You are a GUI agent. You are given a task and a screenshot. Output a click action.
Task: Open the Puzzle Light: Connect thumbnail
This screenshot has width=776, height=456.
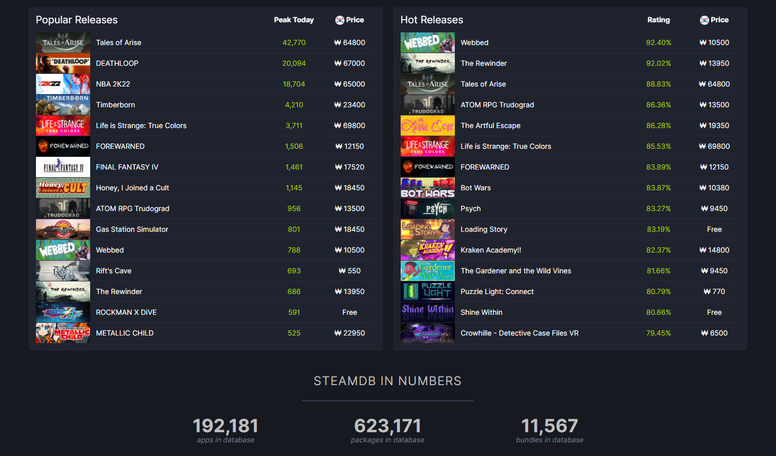(428, 292)
